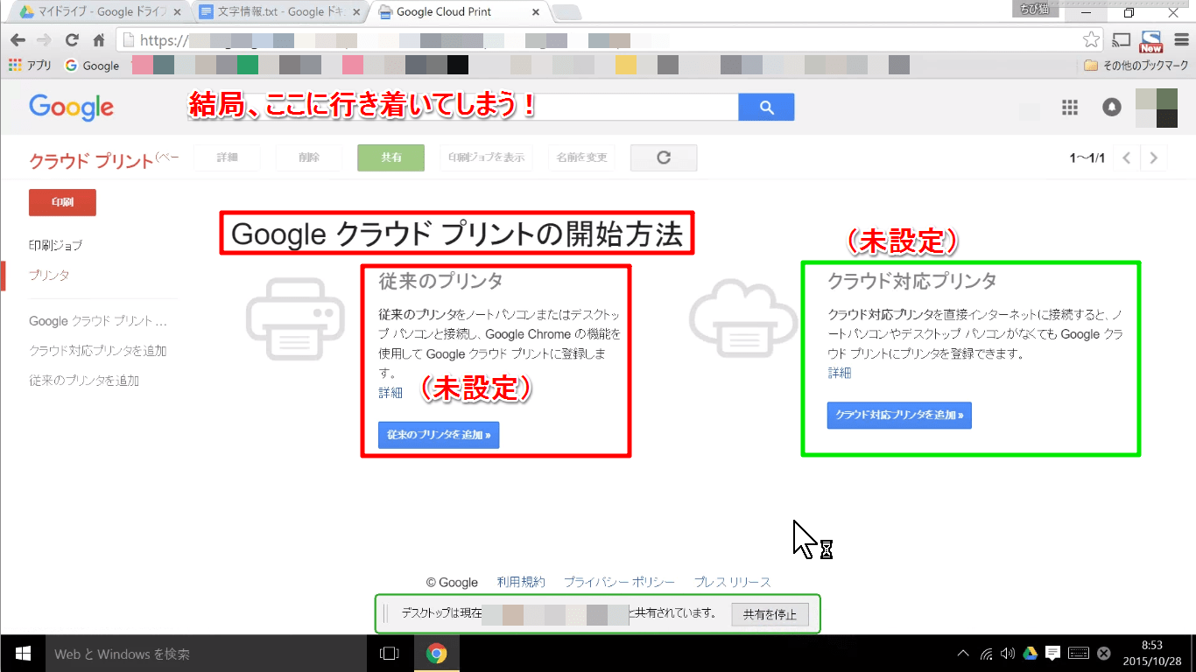Image resolution: width=1196 pixels, height=672 pixels.
Task: Open the Google notifications bell
Action: click(1111, 107)
